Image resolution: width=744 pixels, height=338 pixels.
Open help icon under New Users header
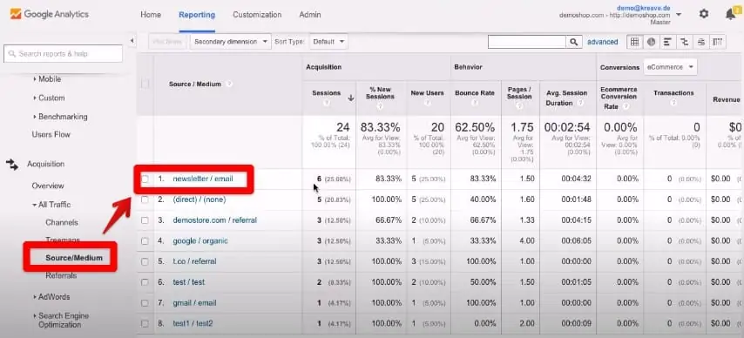(x=427, y=103)
